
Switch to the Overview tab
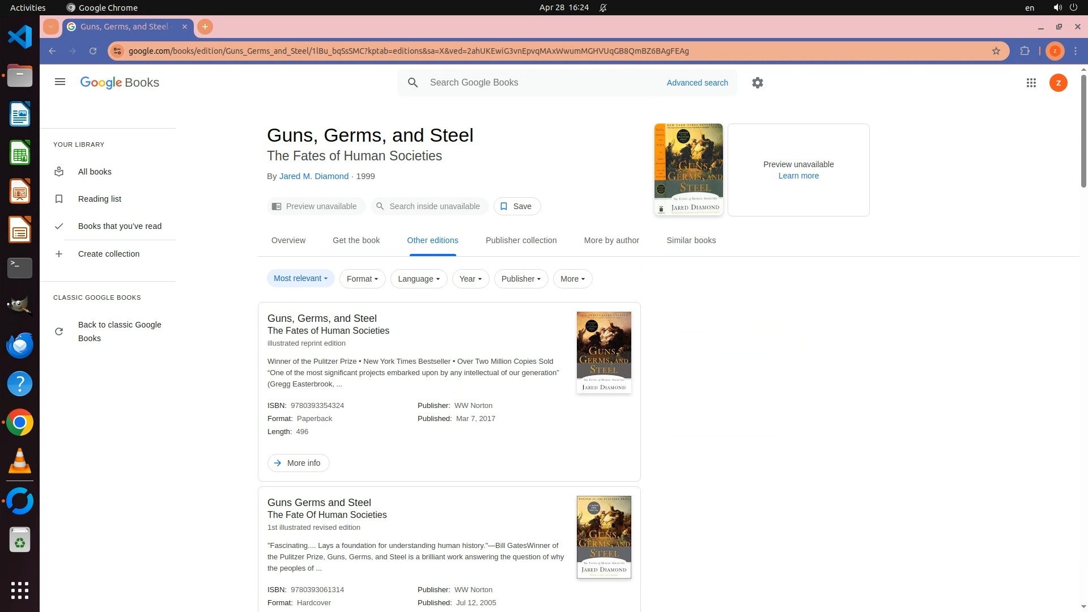point(288,240)
